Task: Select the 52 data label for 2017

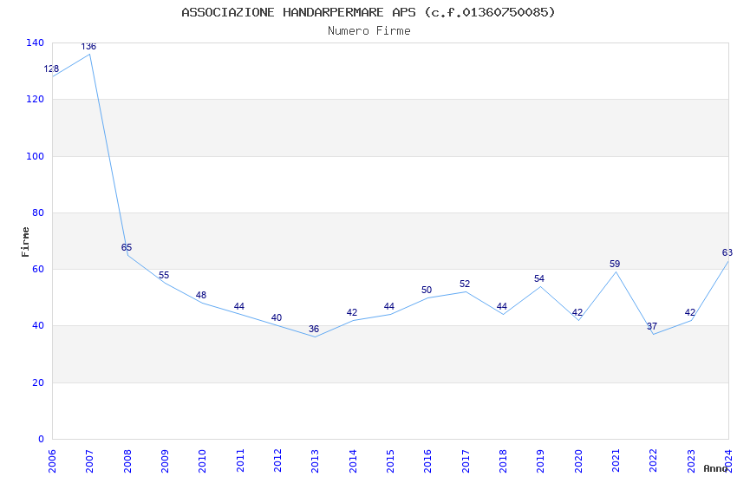Action: coord(465,284)
